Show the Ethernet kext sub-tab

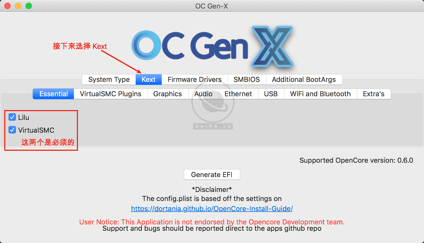coord(238,94)
